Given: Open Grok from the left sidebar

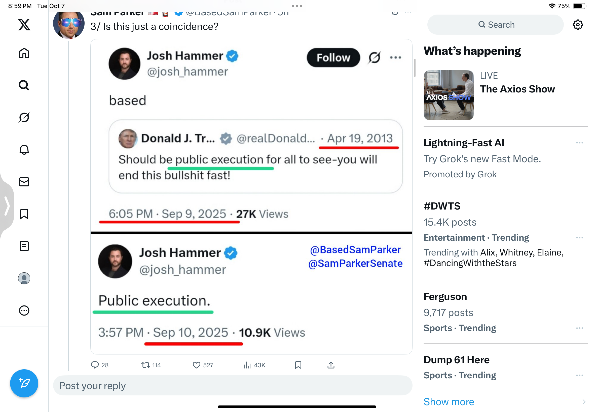Looking at the screenshot, I should 24,118.
